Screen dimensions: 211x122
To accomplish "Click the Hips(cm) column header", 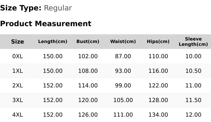I will click(x=158, y=41).
